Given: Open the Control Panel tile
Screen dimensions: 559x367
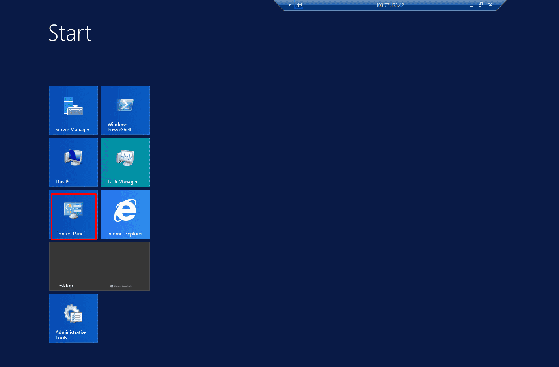Looking at the screenshot, I should click(73, 214).
